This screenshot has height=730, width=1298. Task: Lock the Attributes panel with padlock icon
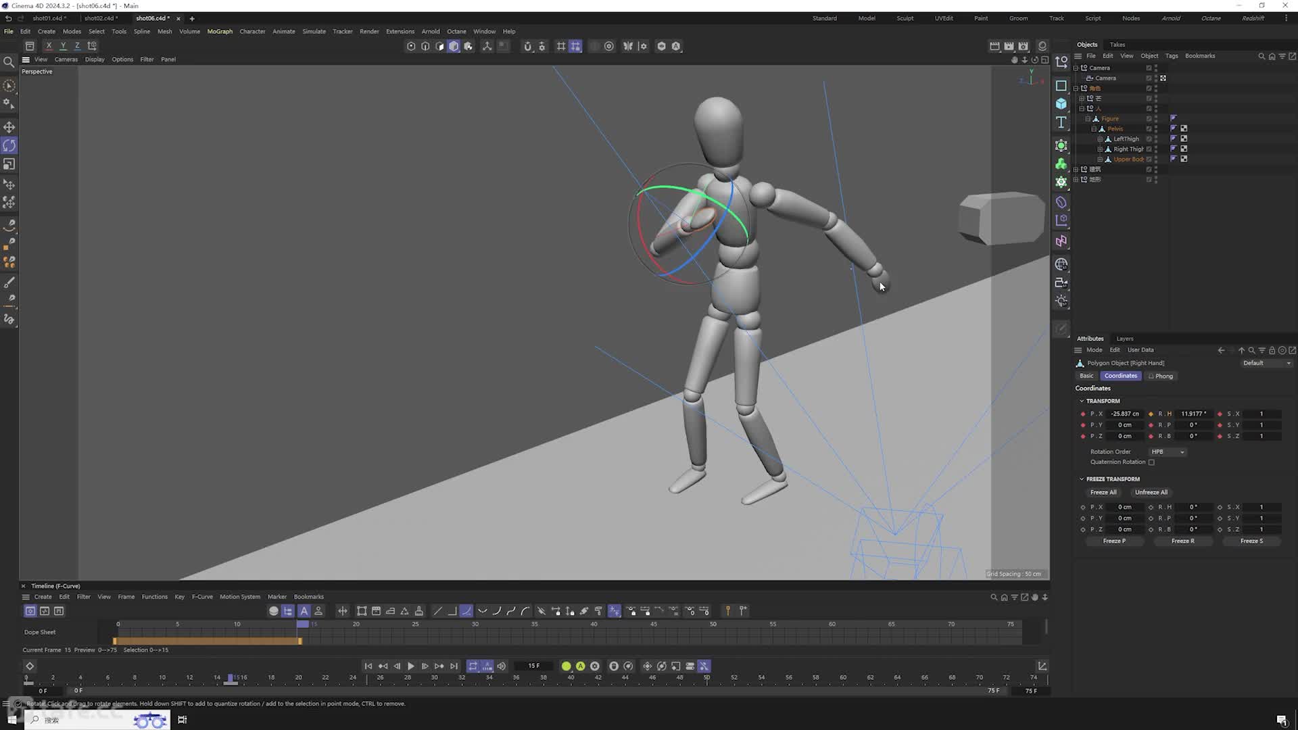click(x=1272, y=350)
